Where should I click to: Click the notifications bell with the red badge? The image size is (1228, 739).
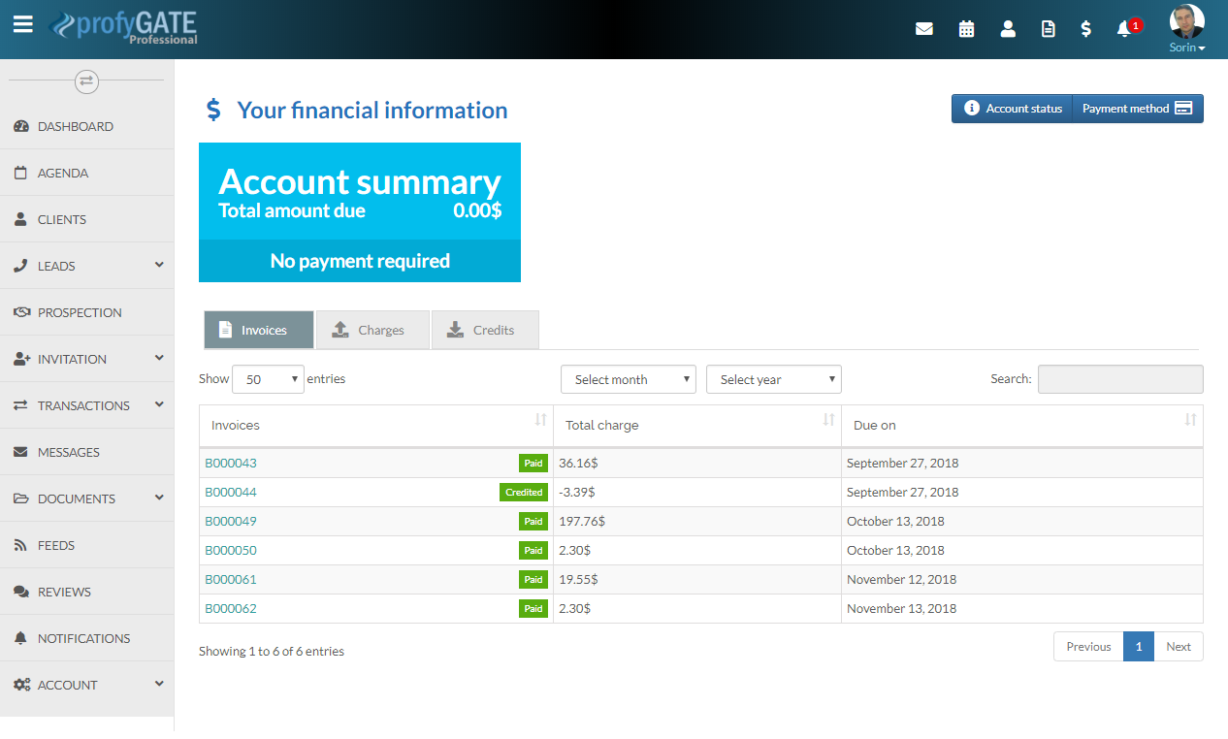(x=1124, y=29)
